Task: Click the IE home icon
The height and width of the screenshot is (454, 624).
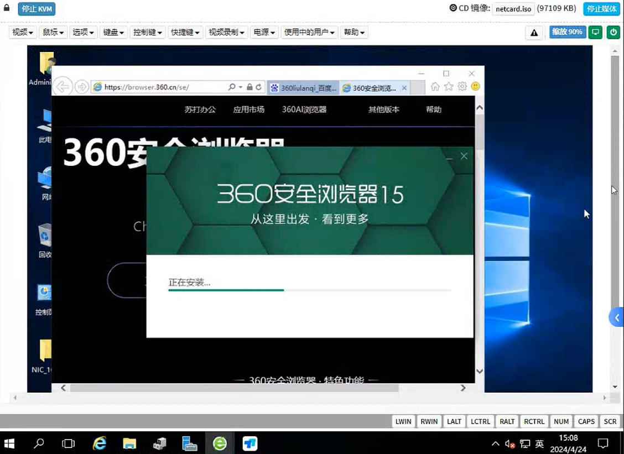Action: point(435,87)
